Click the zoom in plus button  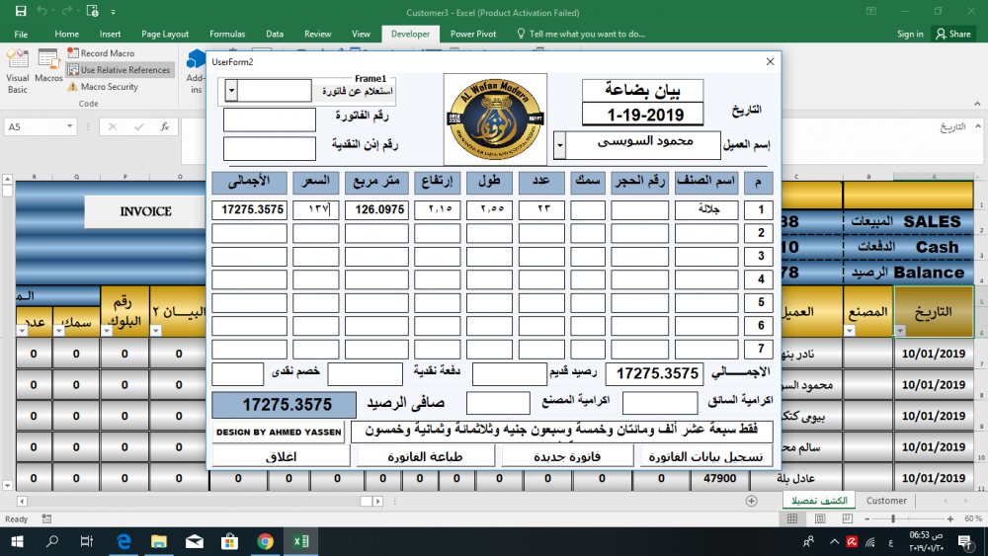[x=950, y=518]
